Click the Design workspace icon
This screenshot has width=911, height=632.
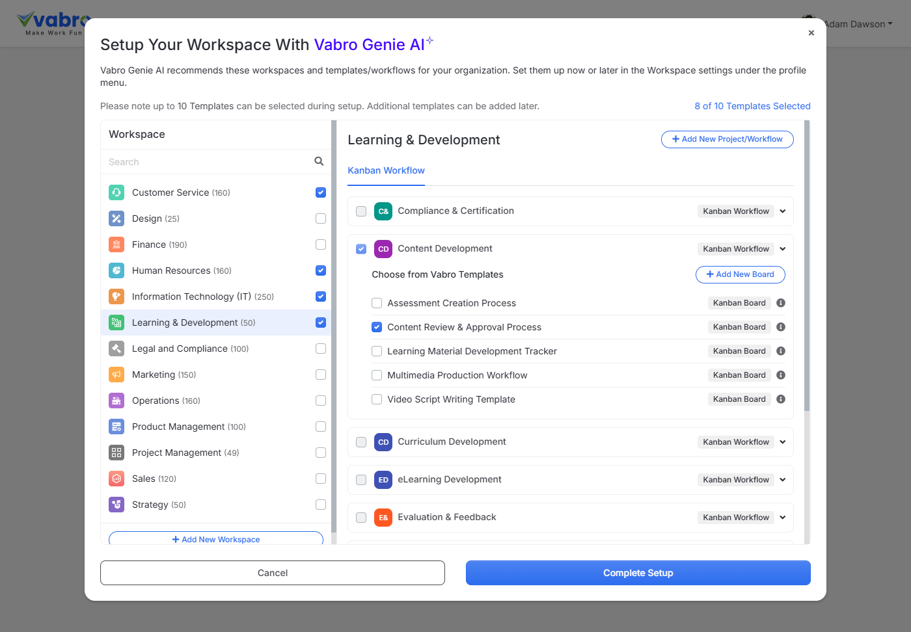point(116,218)
